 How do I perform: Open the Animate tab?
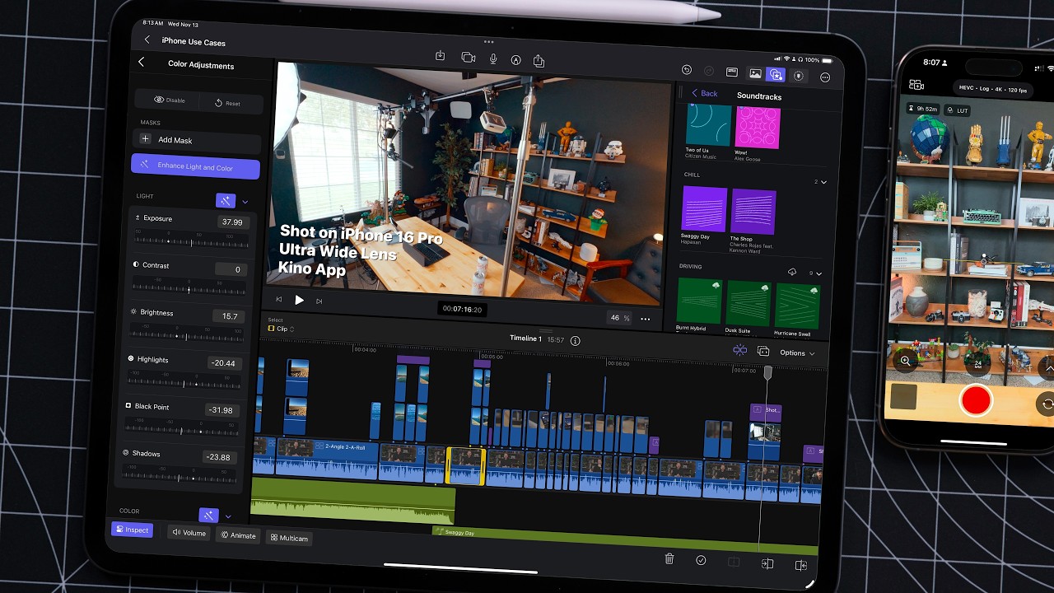tap(238, 535)
